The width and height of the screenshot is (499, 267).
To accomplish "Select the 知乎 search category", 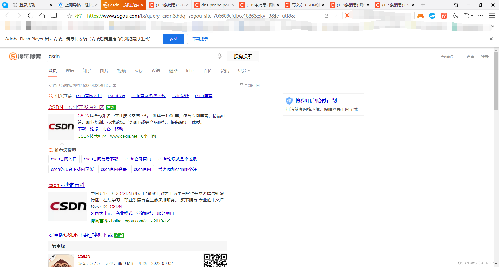I will pos(87,71).
